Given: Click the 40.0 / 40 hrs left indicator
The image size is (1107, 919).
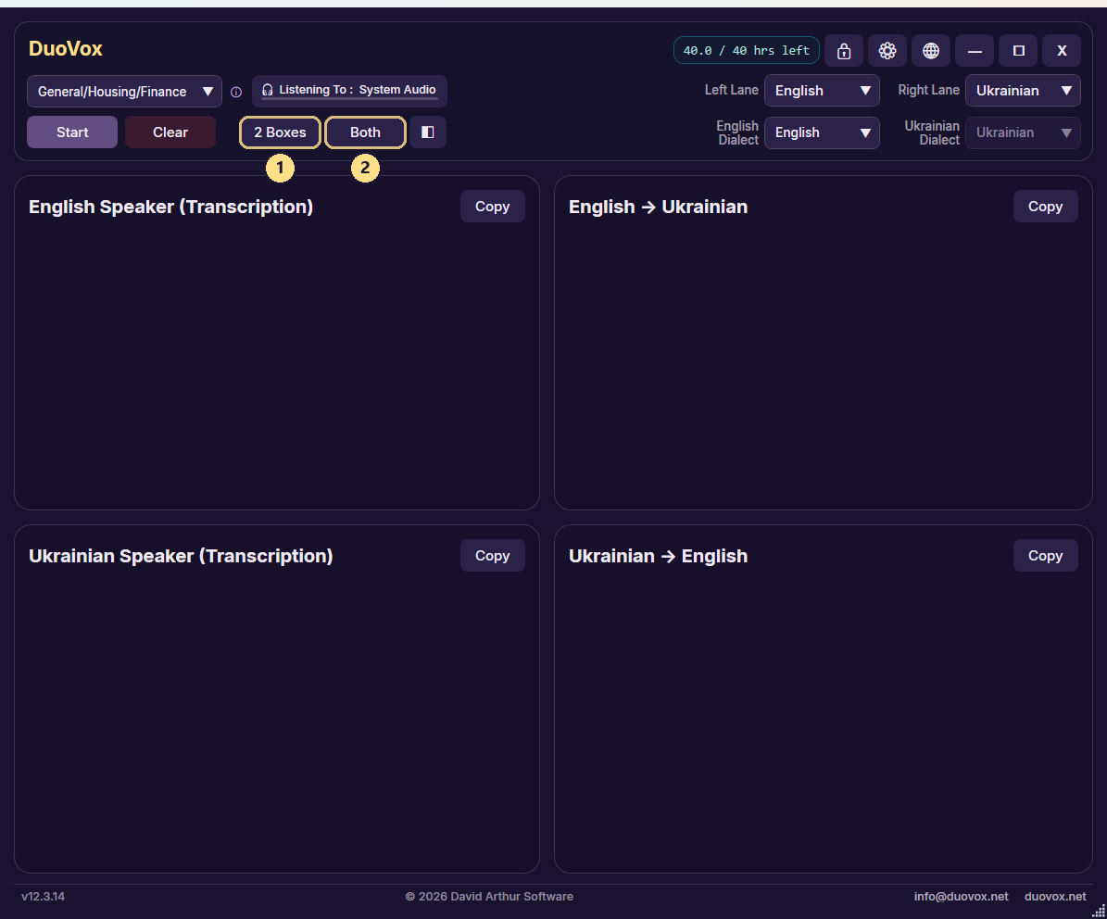Looking at the screenshot, I should 747,51.
